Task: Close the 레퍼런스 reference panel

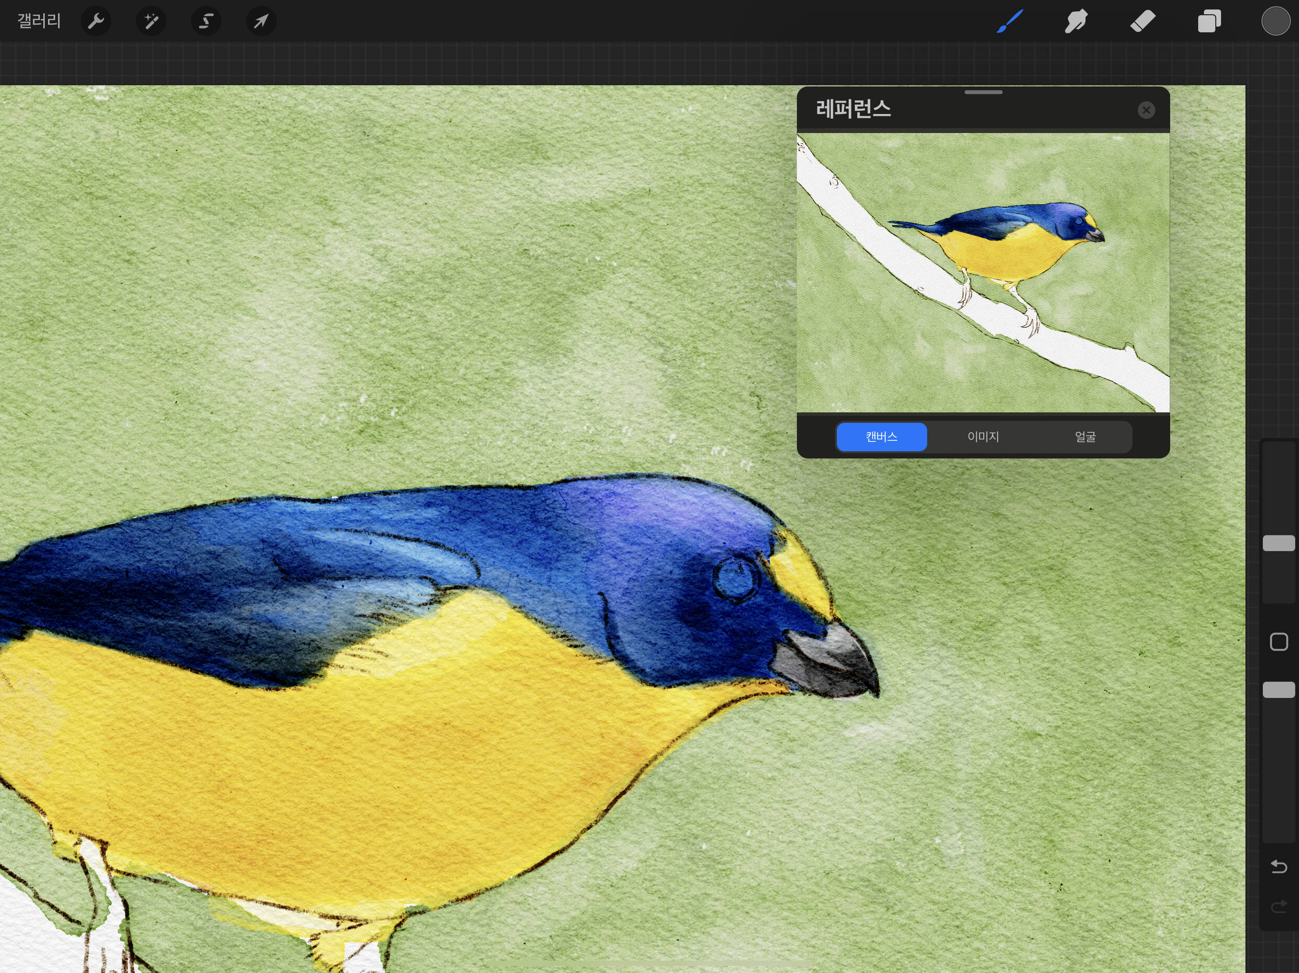Action: [1146, 110]
